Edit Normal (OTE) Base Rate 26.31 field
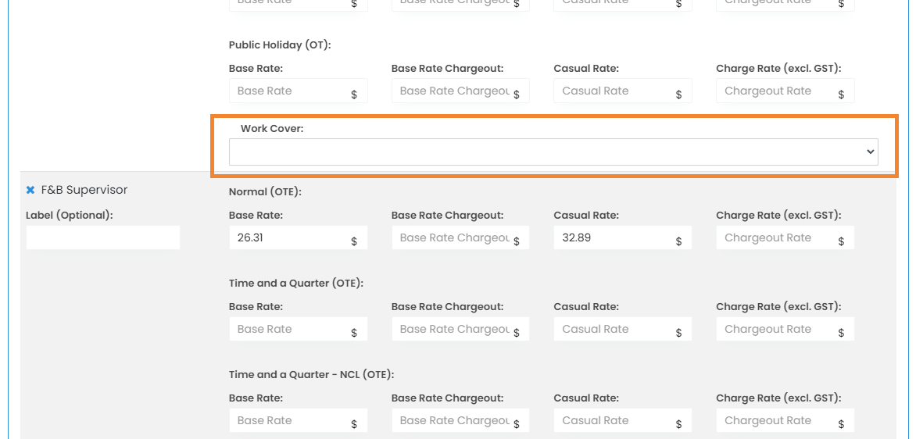 pyautogui.click(x=288, y=237)
